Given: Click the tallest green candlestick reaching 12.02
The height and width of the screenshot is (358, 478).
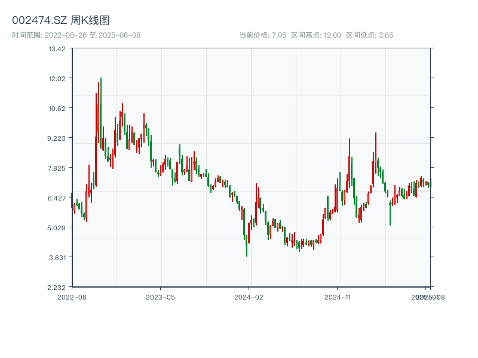Looking at the screenshot, I should coord(100,113).
